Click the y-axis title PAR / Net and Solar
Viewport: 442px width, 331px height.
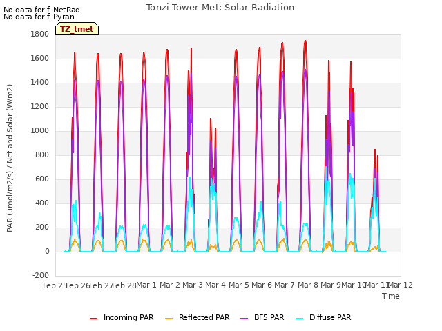pyautogui.click(x=10, y=158)
